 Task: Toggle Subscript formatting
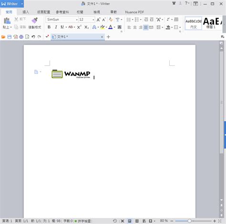pyautogui.click(x=86, y=27)
